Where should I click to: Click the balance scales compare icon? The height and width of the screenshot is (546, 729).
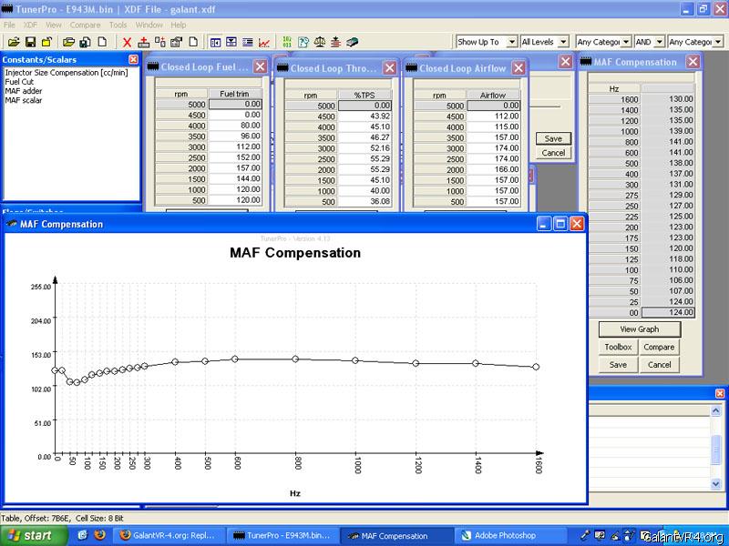tap(320, 42)
